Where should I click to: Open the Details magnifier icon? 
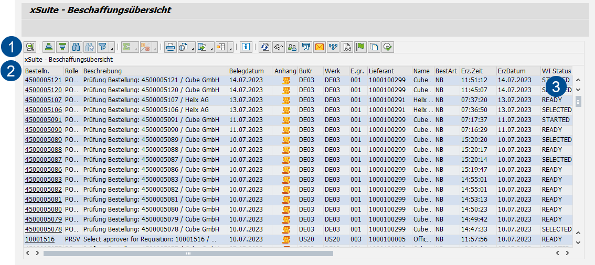point(30,47)
